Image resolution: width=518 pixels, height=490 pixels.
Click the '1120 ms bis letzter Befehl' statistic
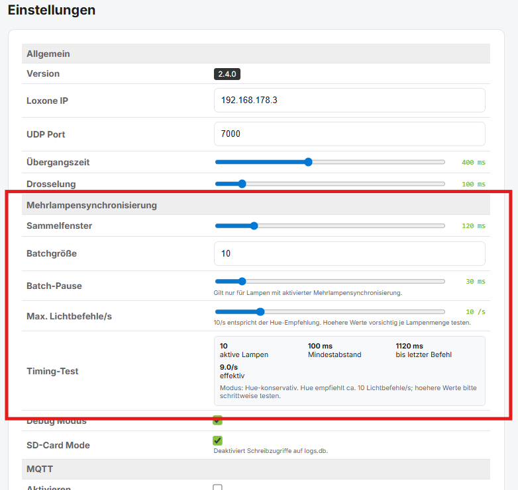click(x=423, y=350)
